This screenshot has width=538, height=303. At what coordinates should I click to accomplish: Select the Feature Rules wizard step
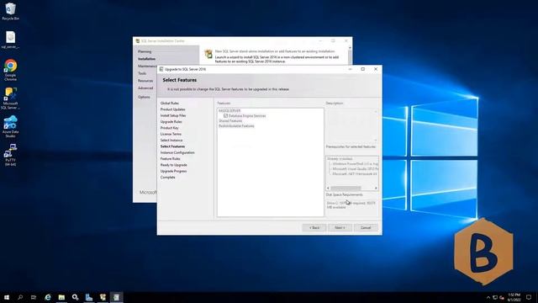click(x=170, y=159)
